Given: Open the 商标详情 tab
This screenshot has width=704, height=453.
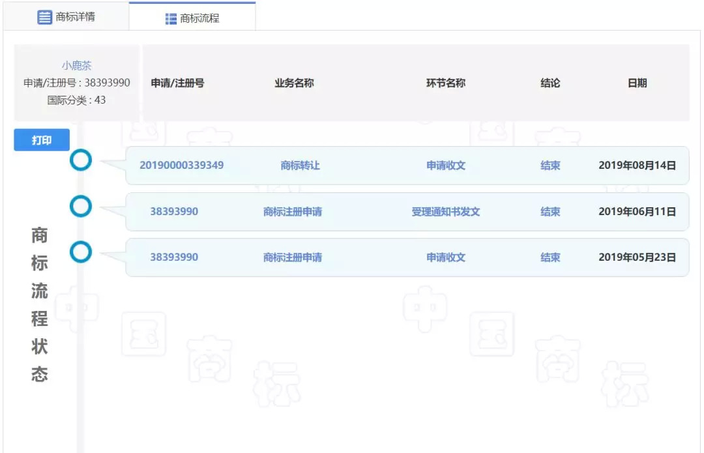Looking at the screenshot, I should tap(66, 17).
